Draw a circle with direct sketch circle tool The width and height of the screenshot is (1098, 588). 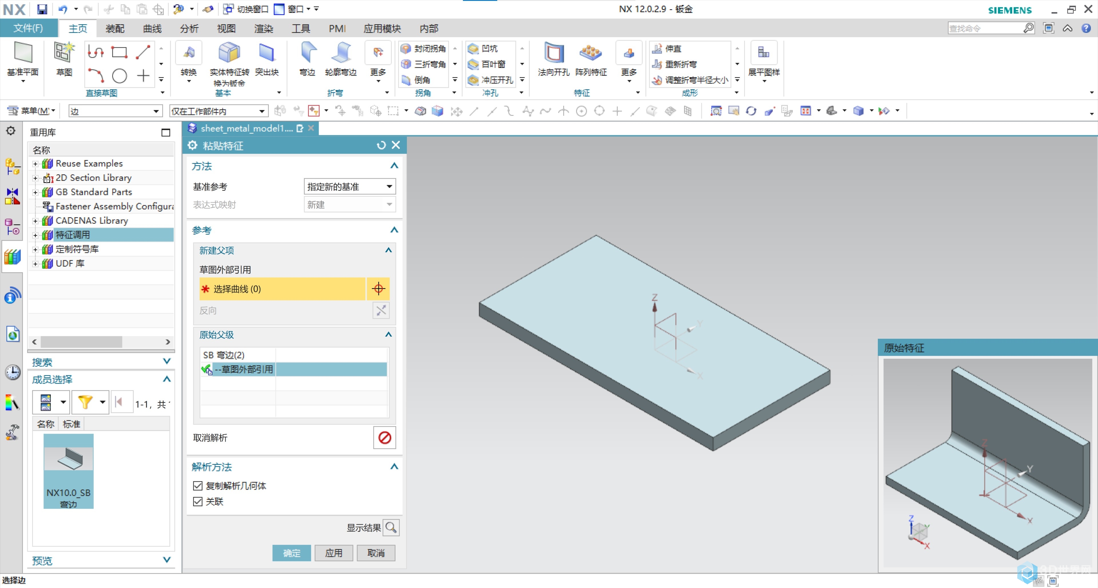point(119,76)
